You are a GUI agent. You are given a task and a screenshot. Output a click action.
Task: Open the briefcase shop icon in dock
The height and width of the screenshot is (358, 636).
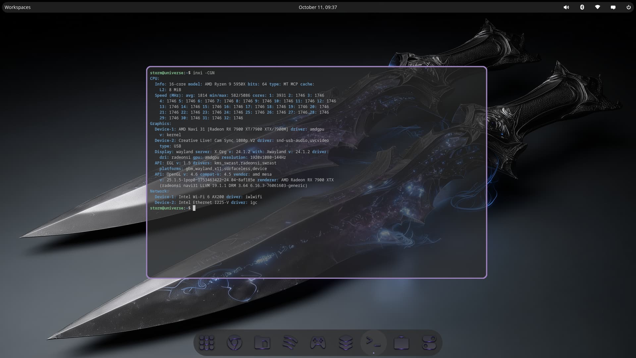(x=401, y=343)
